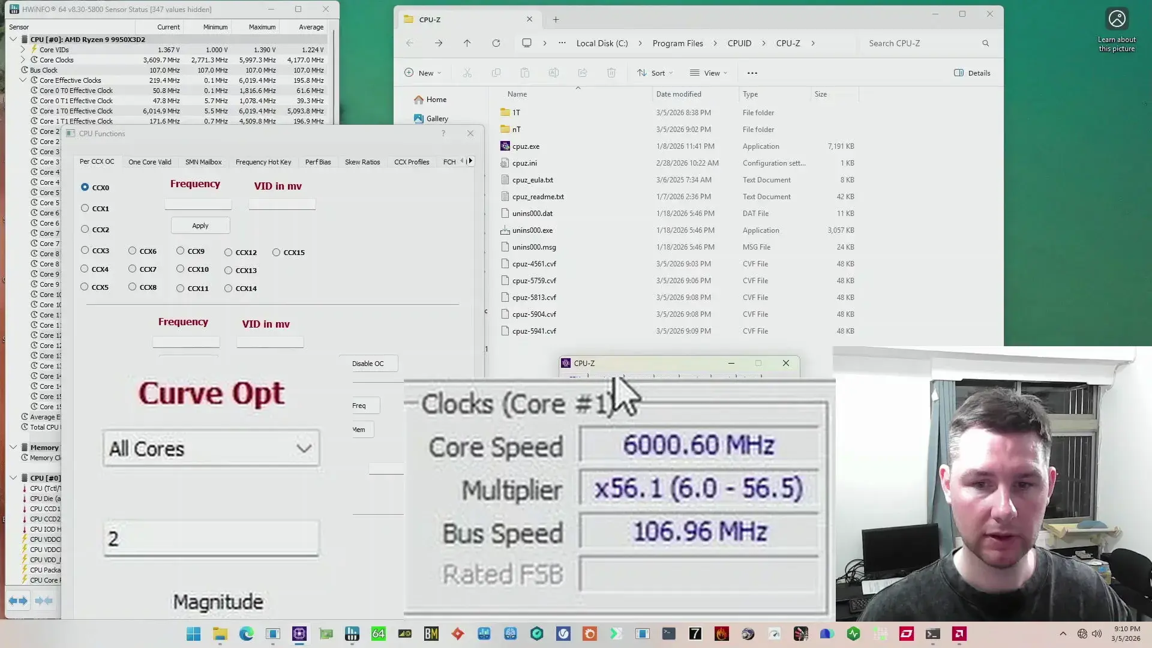Click HWiNFO blue expand arrows icon
The width and height of the screenshot is (1152, 648).
[18, 601]
